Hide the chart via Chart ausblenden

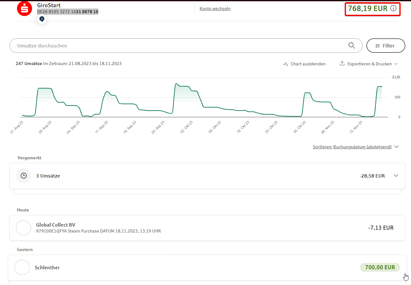click(304, 64)
